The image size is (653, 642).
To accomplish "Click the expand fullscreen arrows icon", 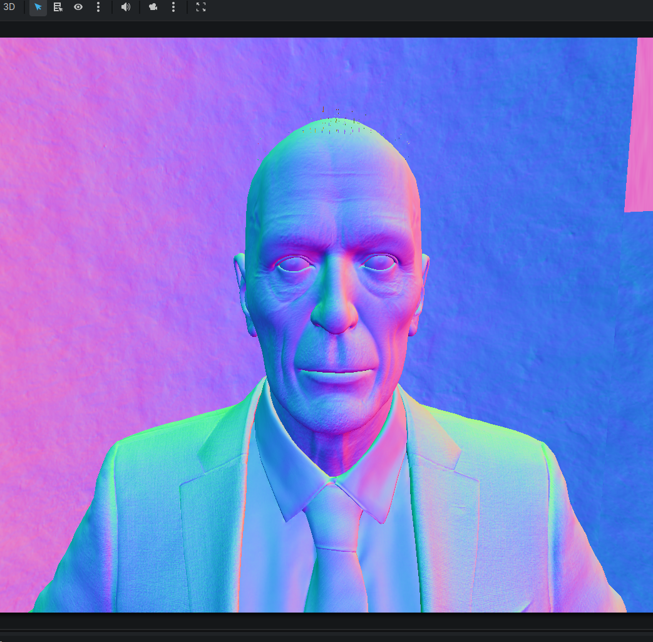I will pos(201,7).
